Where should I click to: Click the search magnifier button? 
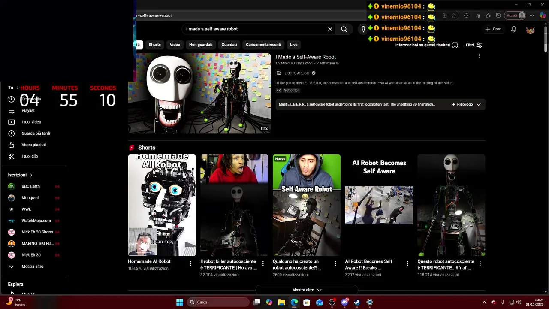pos(344,29)
